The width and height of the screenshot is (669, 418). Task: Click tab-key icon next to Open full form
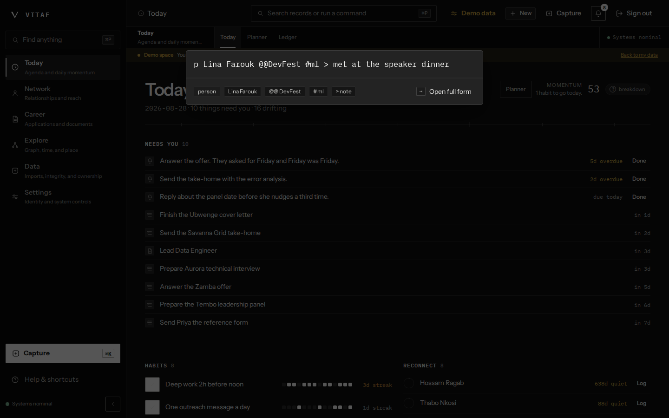[x=421, y=91]
